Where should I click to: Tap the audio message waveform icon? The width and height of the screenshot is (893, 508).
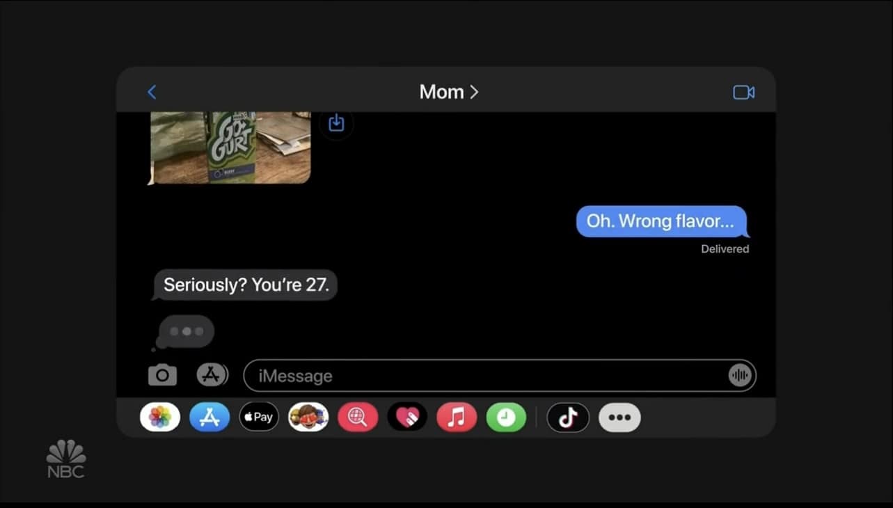click(740, 376)
